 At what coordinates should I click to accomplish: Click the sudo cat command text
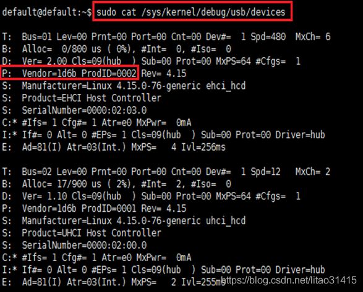191,12
